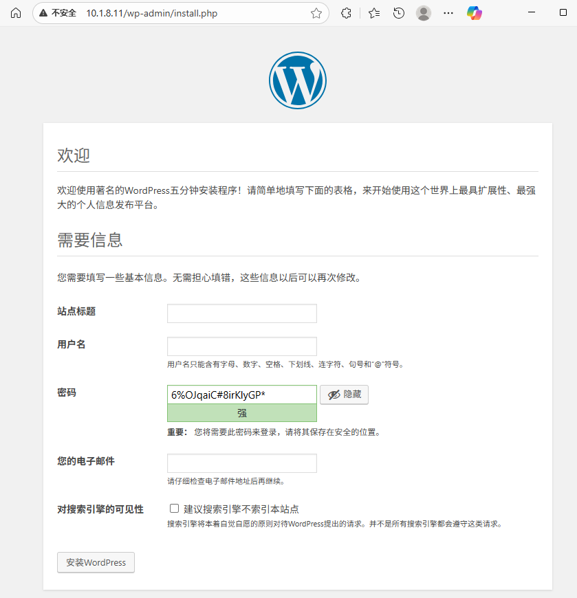Click the 建议搜索引擎不索引本站点 checkbox label text

point(241,509)
